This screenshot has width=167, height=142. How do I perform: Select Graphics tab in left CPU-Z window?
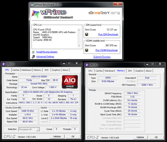tap(56, 70)
